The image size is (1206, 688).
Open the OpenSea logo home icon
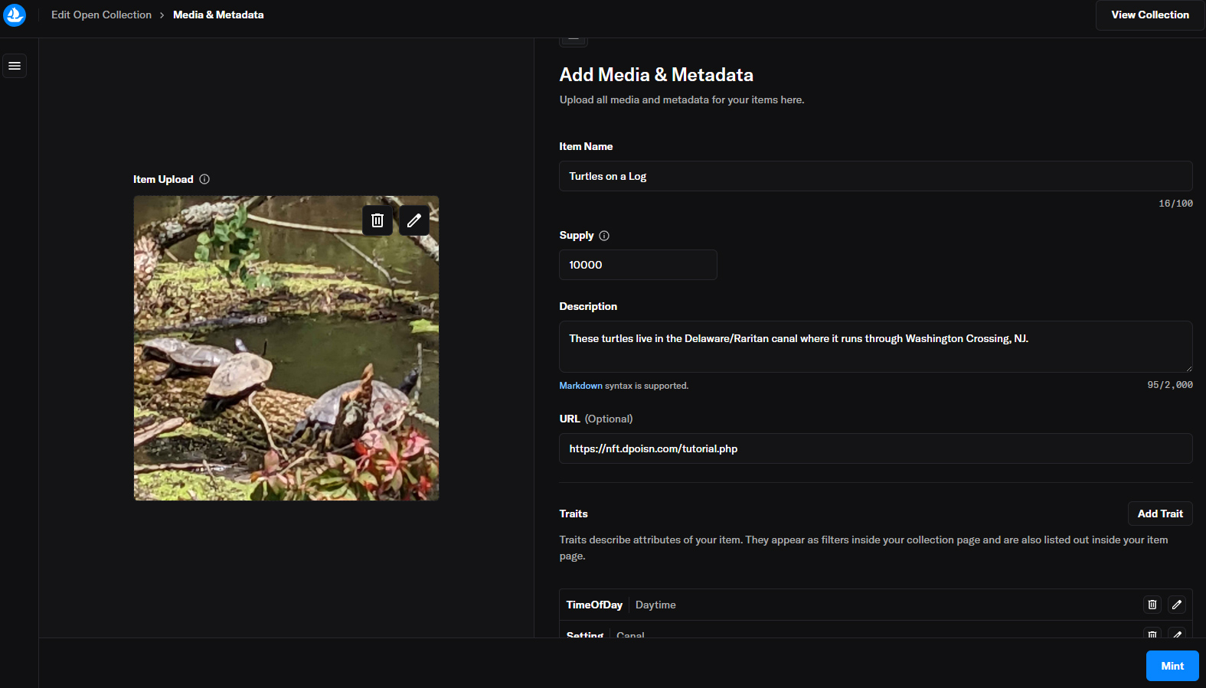[x=14, y=15]
